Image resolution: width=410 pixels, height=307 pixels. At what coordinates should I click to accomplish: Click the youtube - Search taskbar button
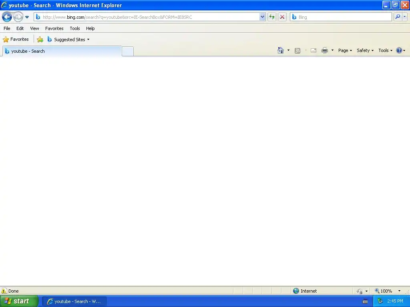74,301
